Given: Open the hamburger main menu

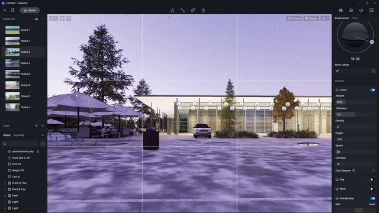Looking at the screenshot, I should (x=5, y=11).
